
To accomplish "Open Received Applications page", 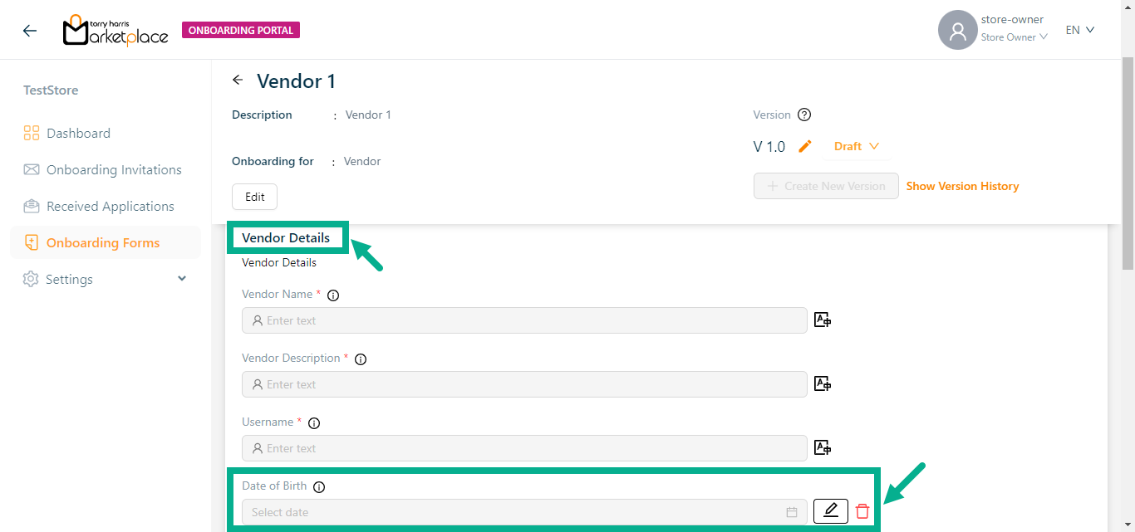I will point(110,207).
